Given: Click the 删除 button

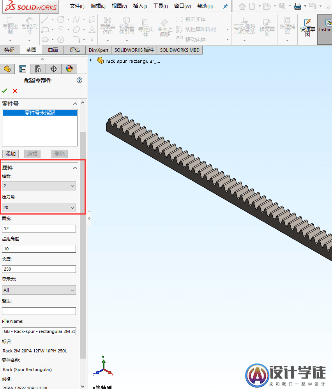Looking at the screenshot, I should (x=60, y=154).
